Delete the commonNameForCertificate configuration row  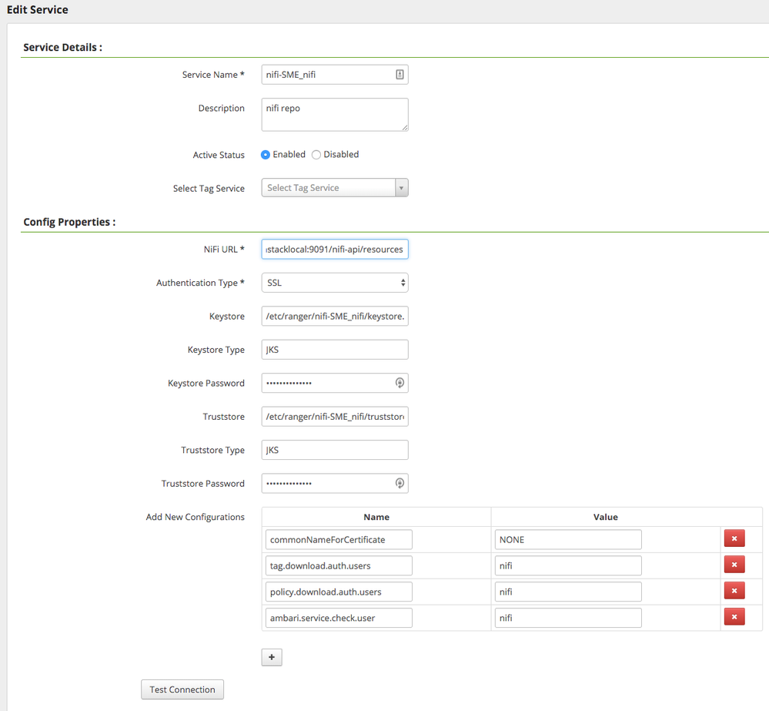[x=734, y=539]
